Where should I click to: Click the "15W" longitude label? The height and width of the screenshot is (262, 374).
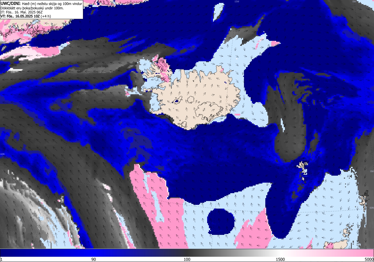(237, 1)
